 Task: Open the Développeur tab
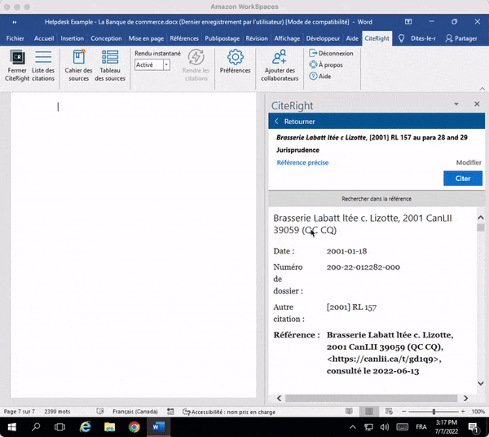(x=323, y=38)
